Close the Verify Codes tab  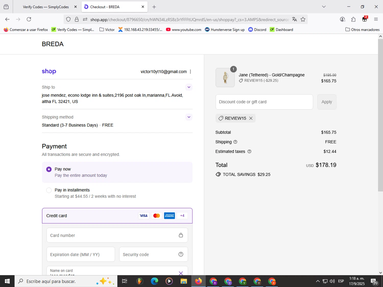(75, 7)
